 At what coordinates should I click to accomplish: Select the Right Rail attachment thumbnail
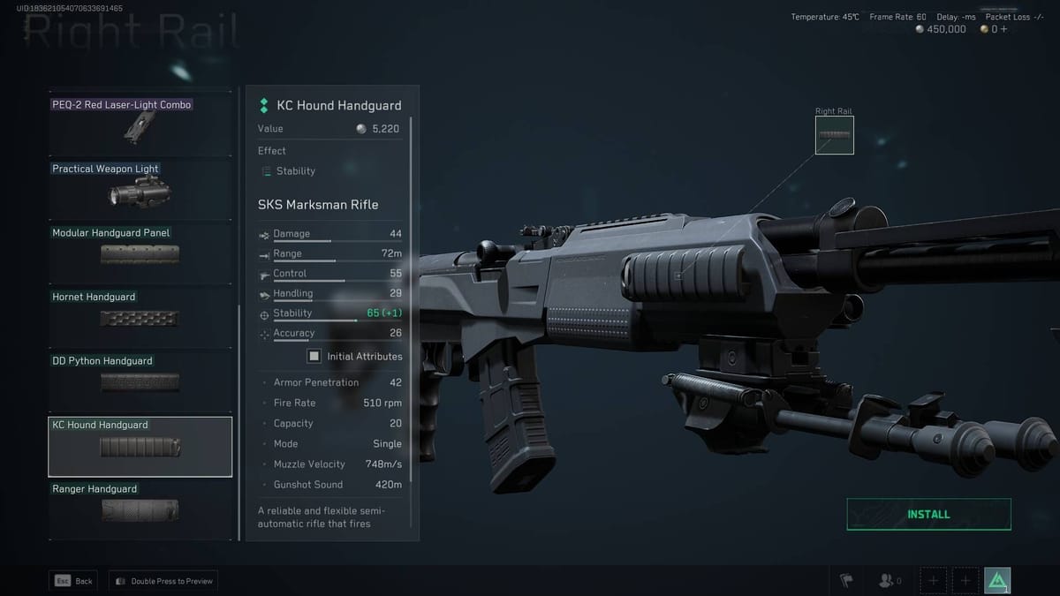point(834,135)
